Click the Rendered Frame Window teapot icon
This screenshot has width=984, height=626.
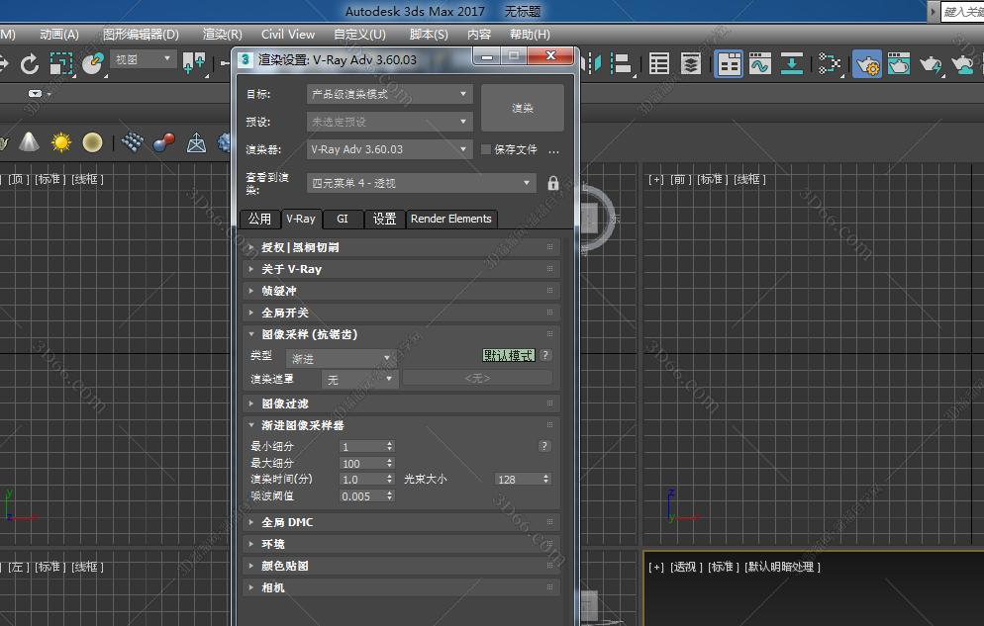tap(899, 64)
